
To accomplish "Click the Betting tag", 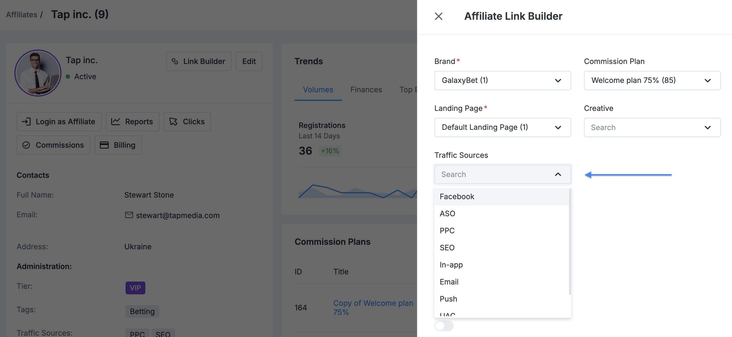I will pyautogui.click(x=142, y=311).
